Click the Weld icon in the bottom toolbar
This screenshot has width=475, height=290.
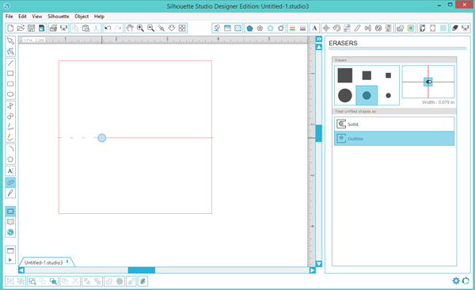click(x=109, y=281)
